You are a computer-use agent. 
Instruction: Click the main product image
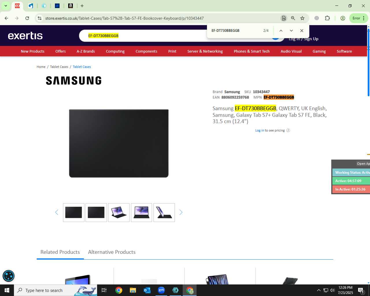[119, 143]
